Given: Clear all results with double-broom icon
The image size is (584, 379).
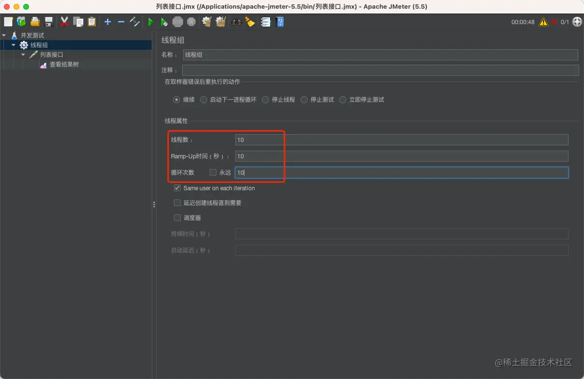Looking at the screenshot, I should pyautogui.click(x=221, y=22).
